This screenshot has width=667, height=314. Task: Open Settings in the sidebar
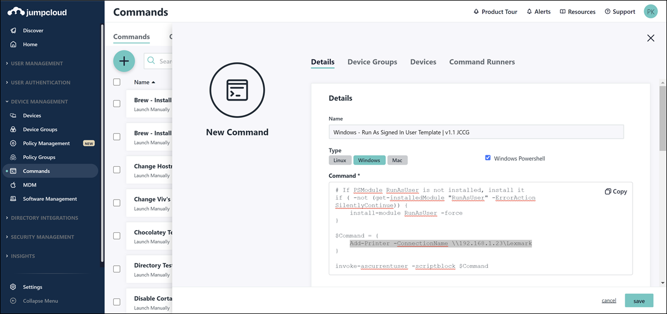pyautogui.click(x=32, y=287)
